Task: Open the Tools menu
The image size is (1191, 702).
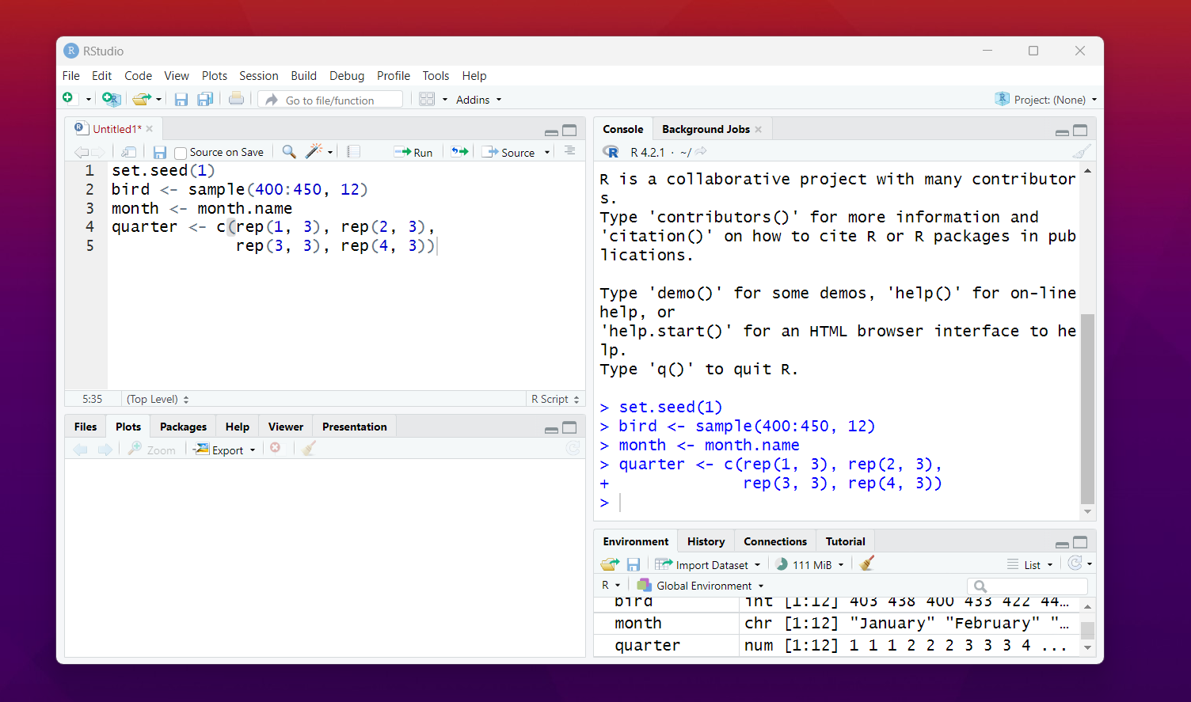Action: 436,76
